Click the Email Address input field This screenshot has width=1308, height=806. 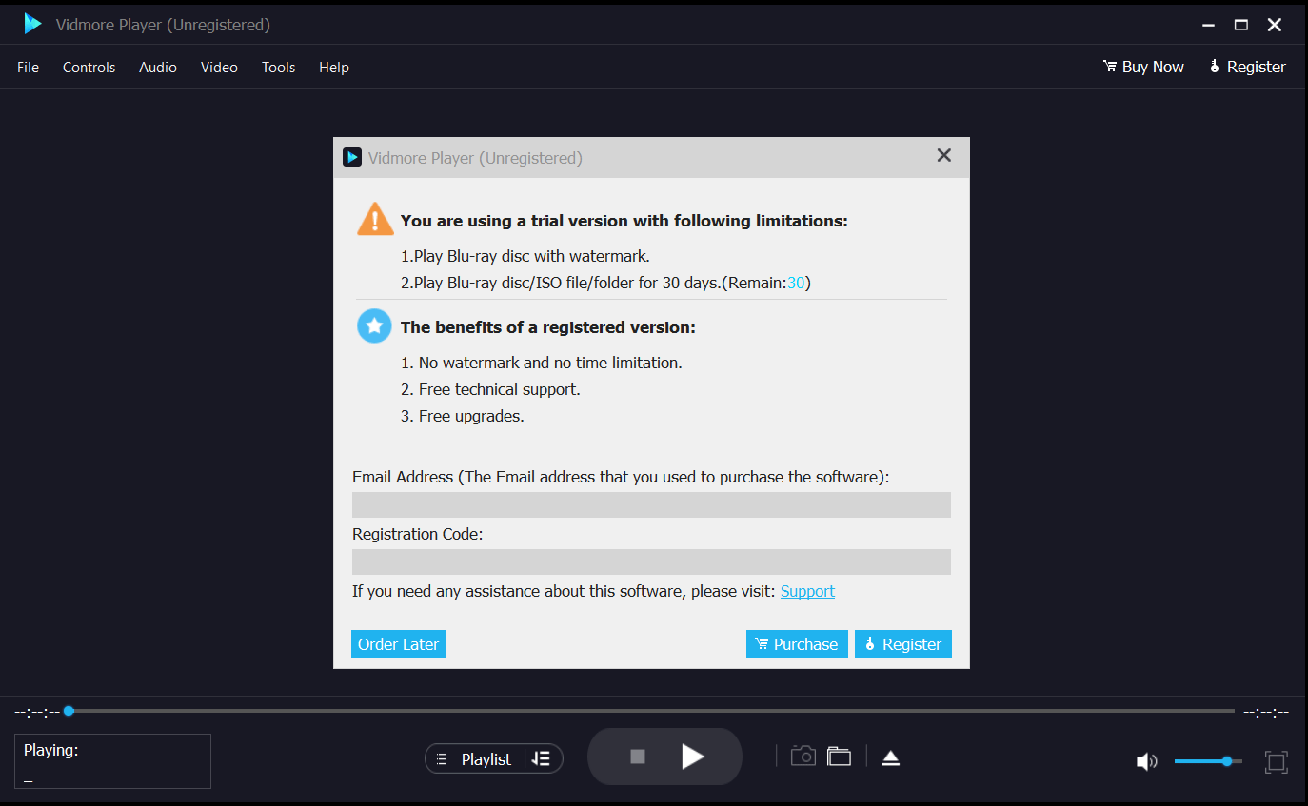point(651,504)
